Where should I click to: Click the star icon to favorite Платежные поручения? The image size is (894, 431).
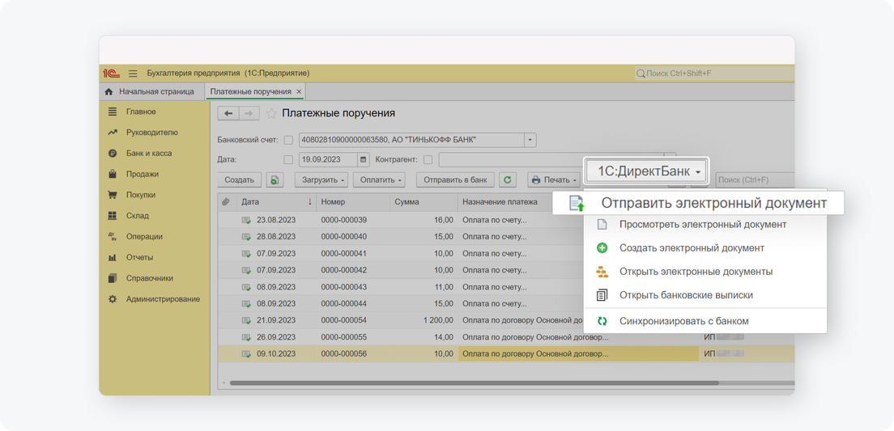point(272,113)
